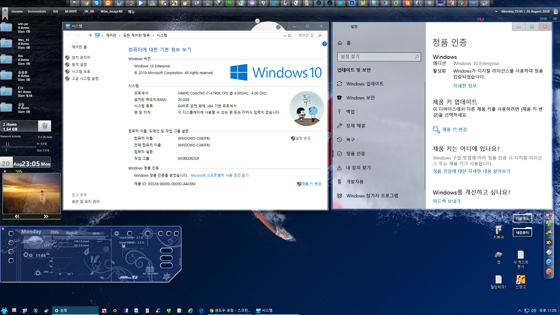Click in 설정 찾기 search field
The image size is (560, 315).
tap(379, 57)
